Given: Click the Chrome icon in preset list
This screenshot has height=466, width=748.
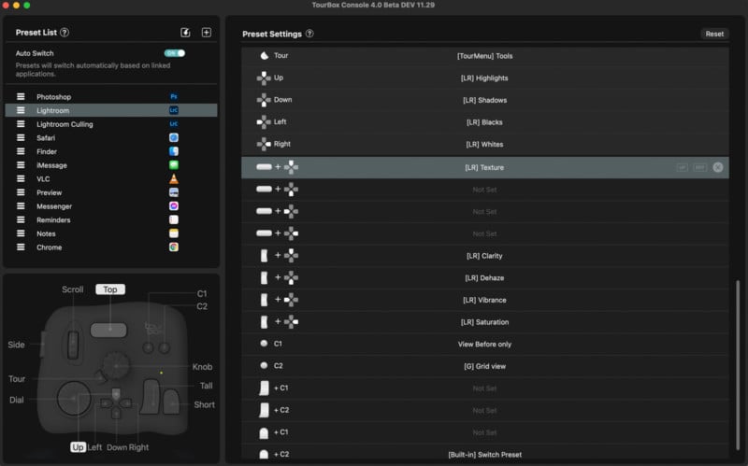Looking at the screenshot, I should (174, 247).
